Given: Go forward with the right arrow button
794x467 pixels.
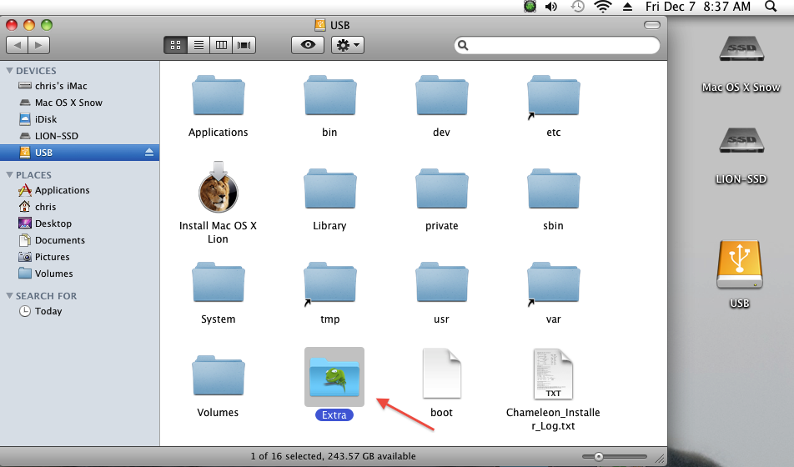Looking at the screenshot, I should click(x=39, y=45).
